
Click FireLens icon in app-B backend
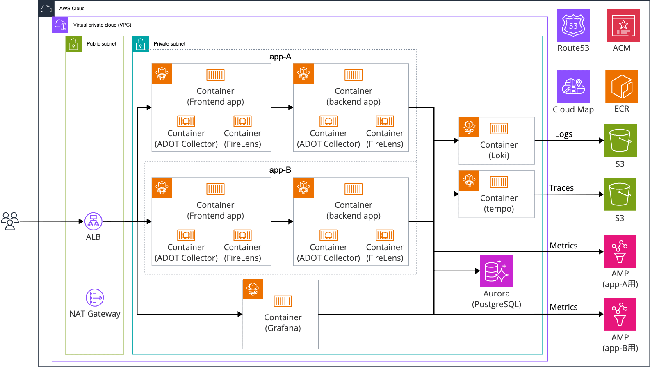(385, 235)
